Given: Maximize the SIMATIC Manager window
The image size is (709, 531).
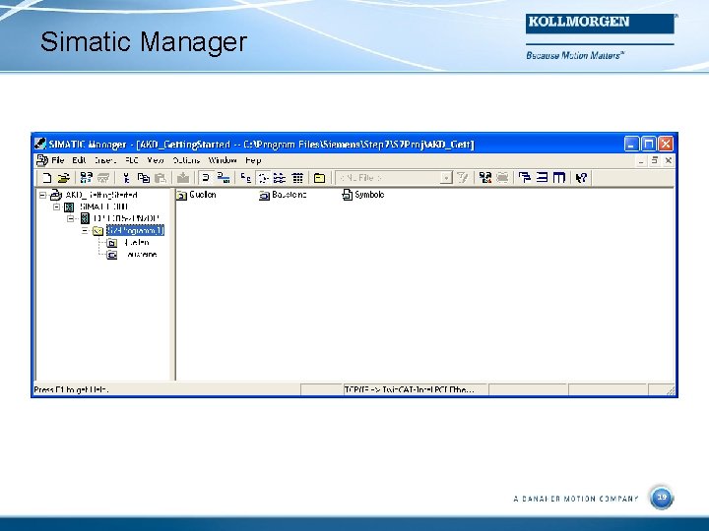Looking at the screenshot, I should pos(648,144).
